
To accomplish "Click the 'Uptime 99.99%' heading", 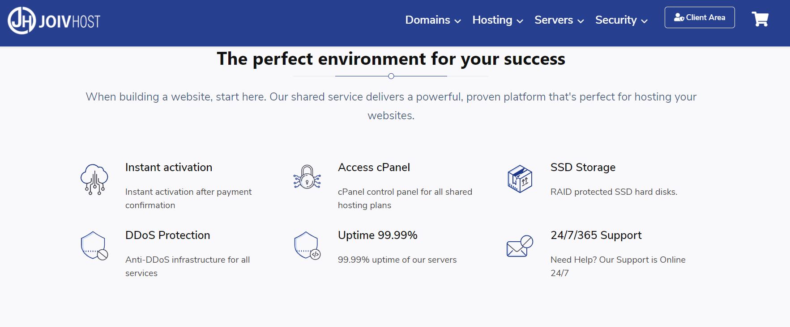I will click(x=378, y=235).
